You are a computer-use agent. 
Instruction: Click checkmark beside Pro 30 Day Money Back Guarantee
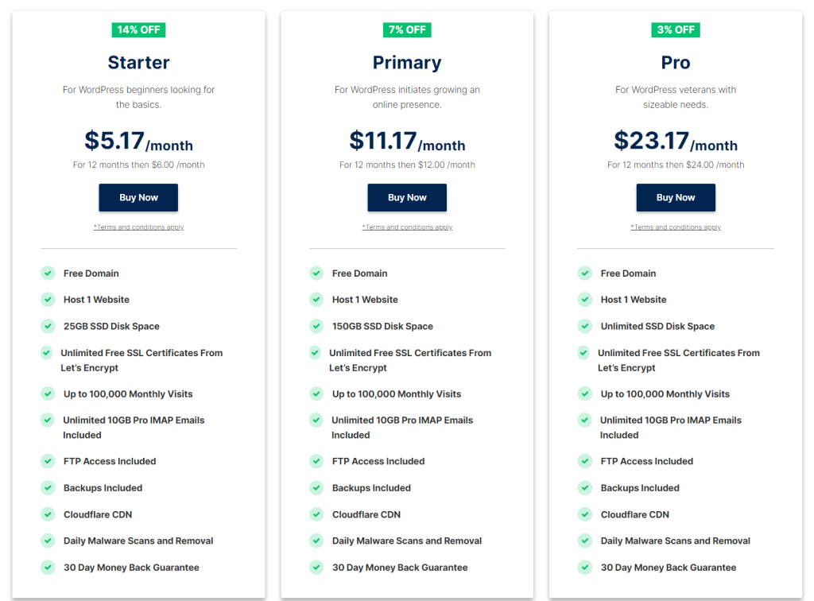585,568
